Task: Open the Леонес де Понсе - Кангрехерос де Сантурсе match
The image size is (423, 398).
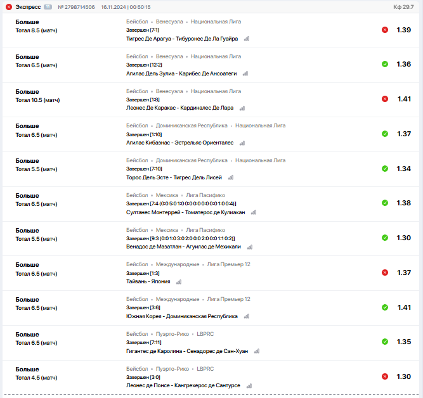Action: [x=183, y=385]
